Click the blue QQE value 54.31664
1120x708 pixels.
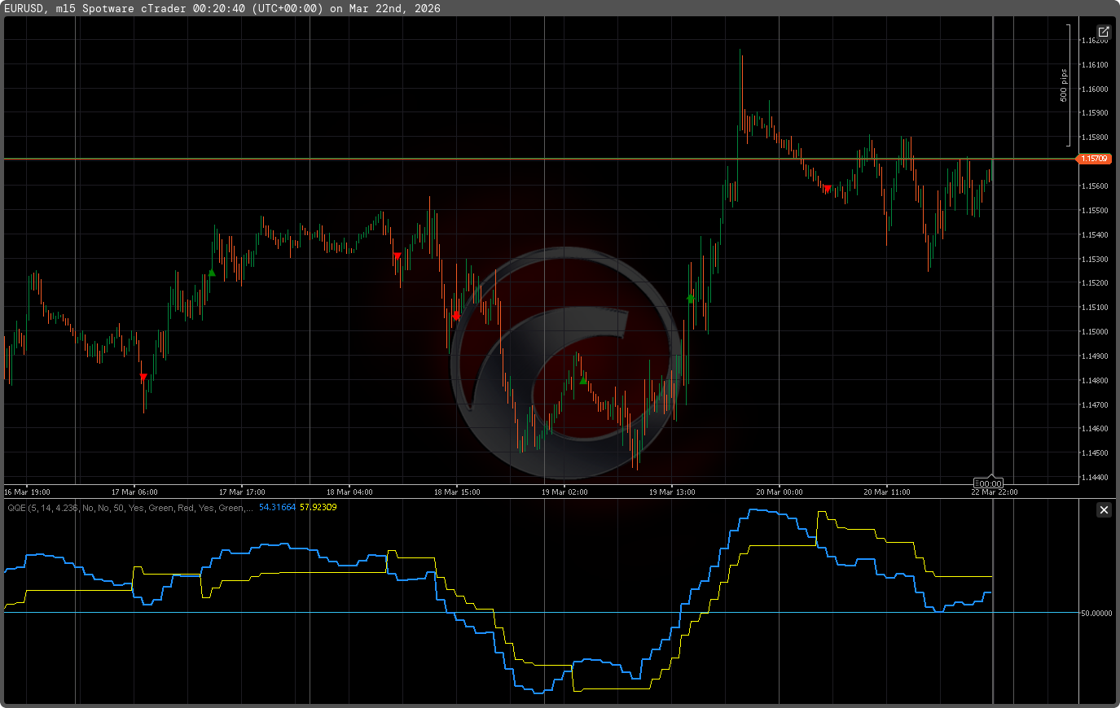(277, 508)
